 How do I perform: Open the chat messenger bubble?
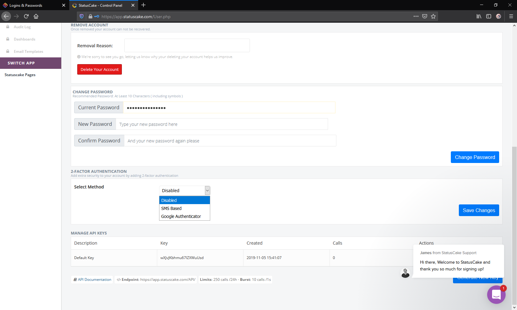(496, 295)
